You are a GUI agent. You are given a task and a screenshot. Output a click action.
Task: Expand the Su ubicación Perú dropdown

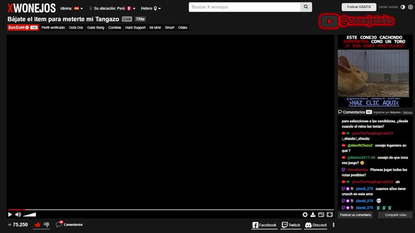click(x=113, y=8)
